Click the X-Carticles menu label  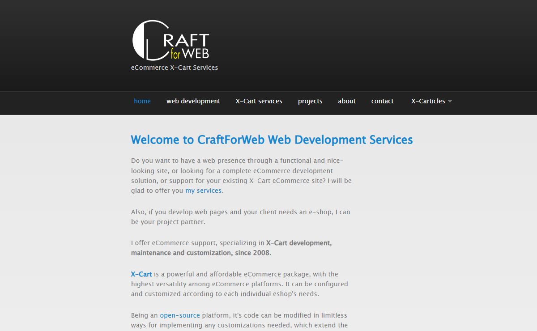(428, 101)
